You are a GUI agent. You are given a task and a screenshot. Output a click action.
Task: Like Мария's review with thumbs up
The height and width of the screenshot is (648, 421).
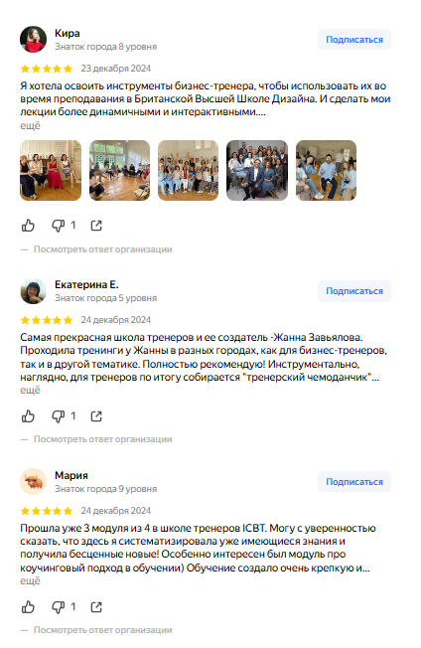coord(28,607)
